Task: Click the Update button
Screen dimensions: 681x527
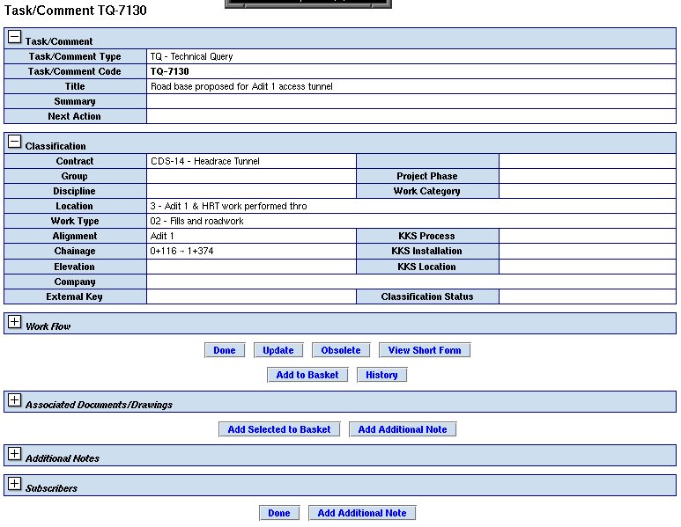Action: point(278,350)
